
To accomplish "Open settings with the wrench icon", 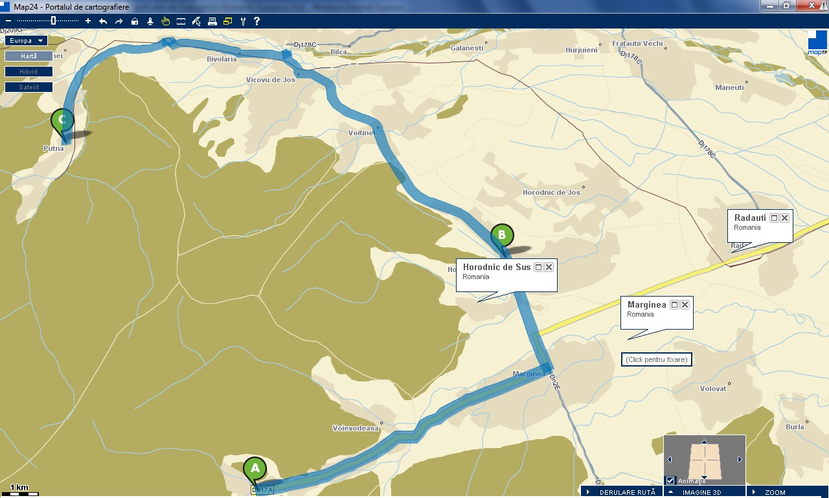I will tap(243, 21).
